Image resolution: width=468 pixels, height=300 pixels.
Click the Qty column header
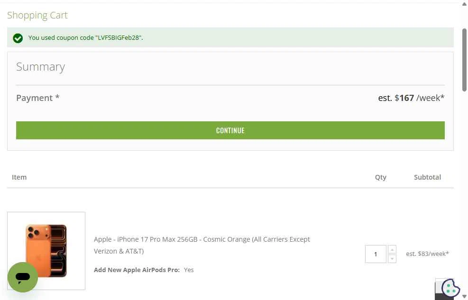[x=381, y=177]
